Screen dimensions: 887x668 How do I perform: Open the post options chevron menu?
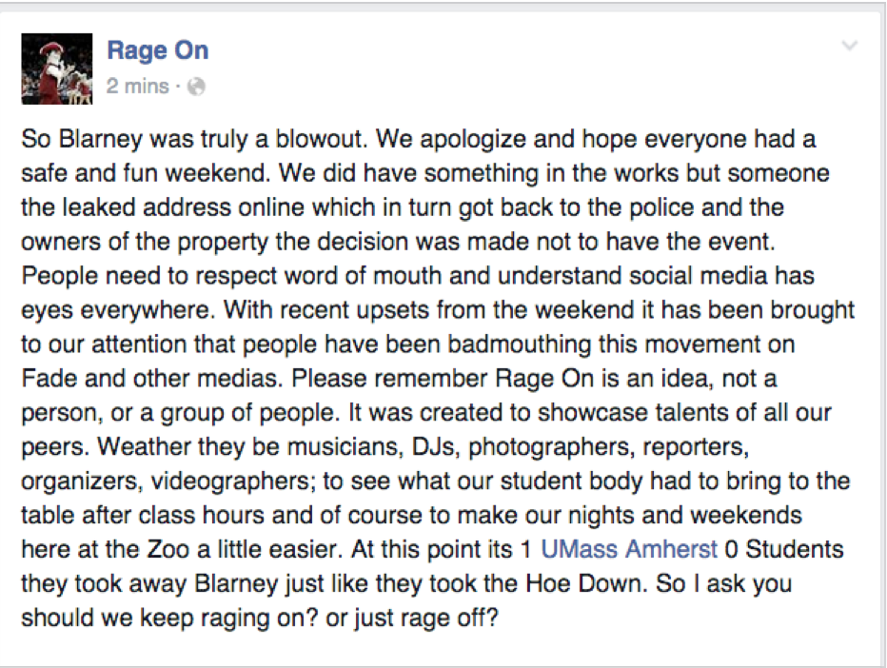(x=850, y=46)
